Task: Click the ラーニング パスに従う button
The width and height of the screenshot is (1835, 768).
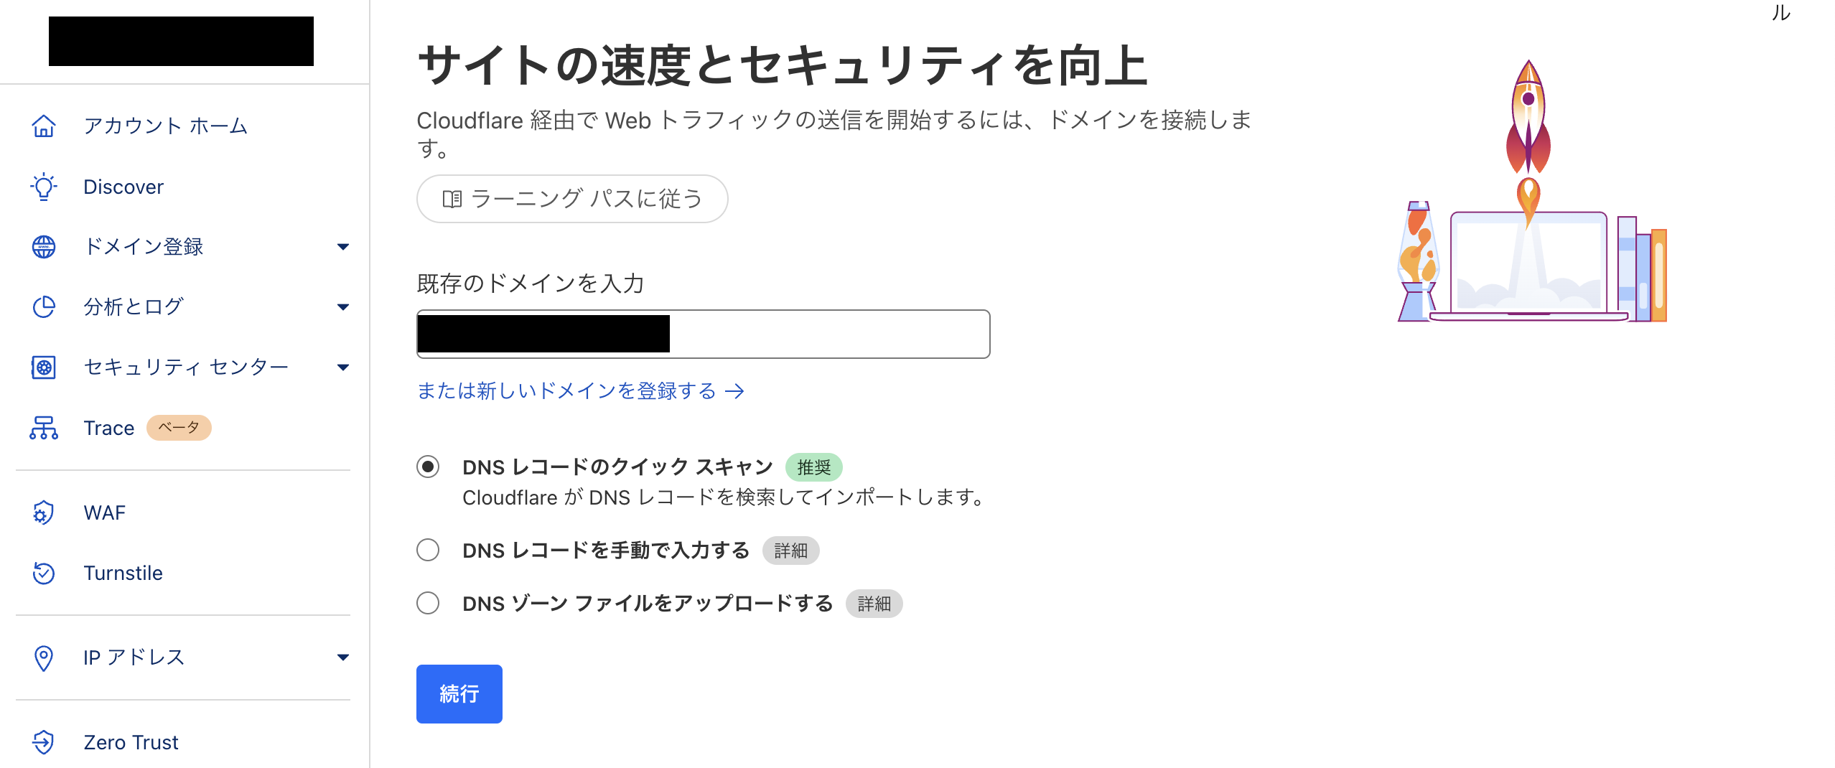Action: click(x=571, y=199)
